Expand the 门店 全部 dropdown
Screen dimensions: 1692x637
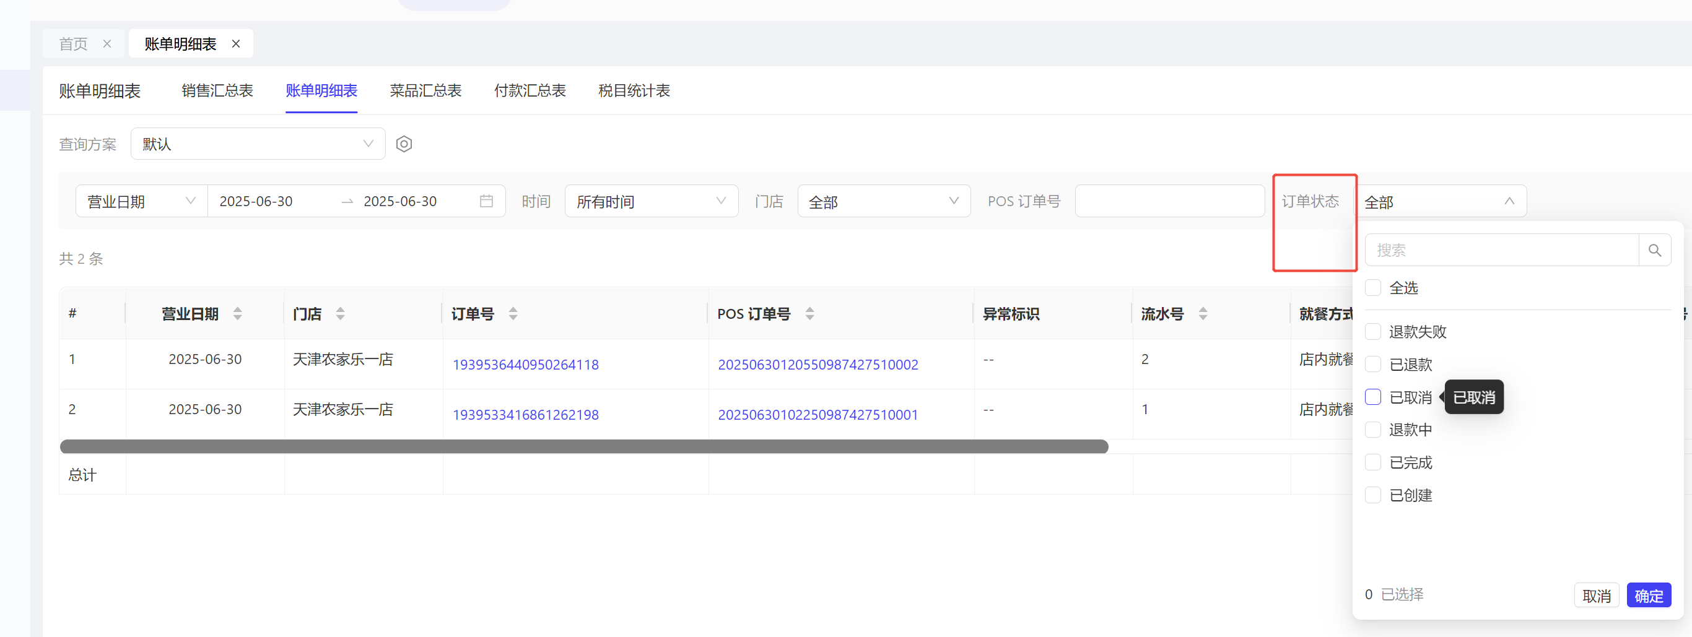[883, 202]
